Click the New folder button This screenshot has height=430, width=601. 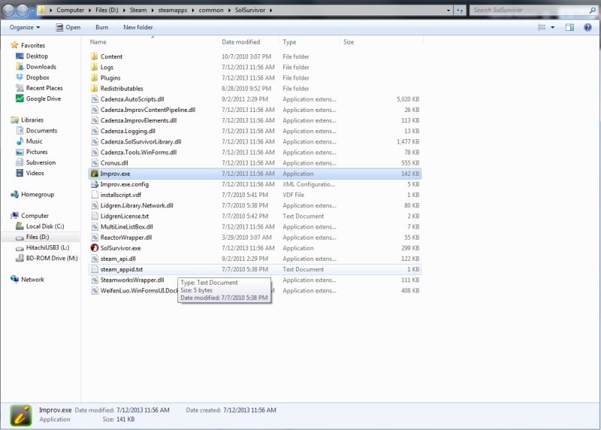click(x=138, y=27)
